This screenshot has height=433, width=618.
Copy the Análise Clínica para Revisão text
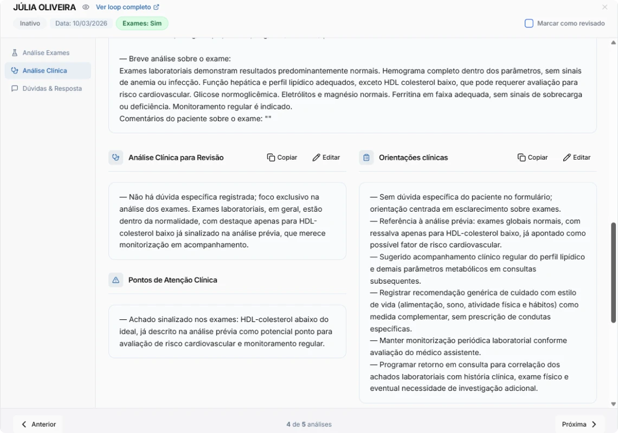(x=282, y=158)
